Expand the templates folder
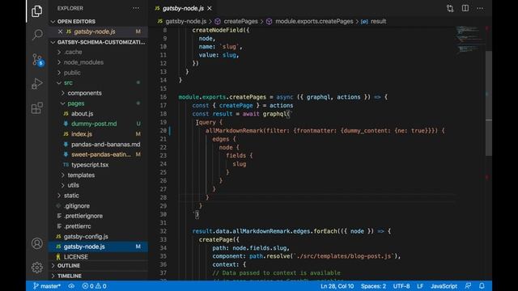This screenshot has height=291, width=518. (98, 175)
